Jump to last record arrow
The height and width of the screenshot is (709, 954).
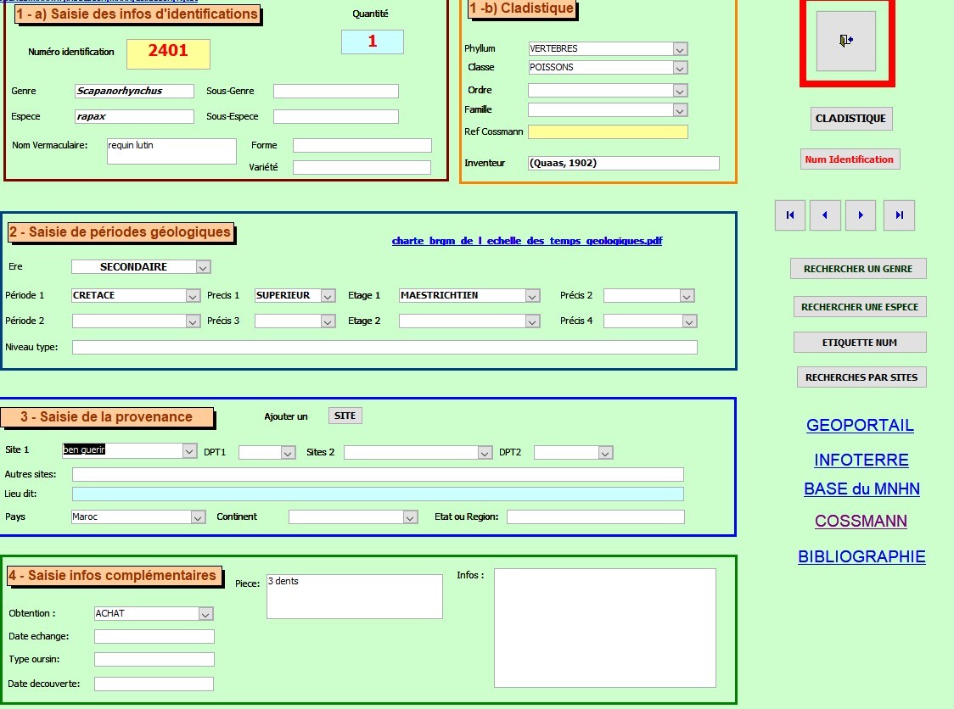(899, 215)
